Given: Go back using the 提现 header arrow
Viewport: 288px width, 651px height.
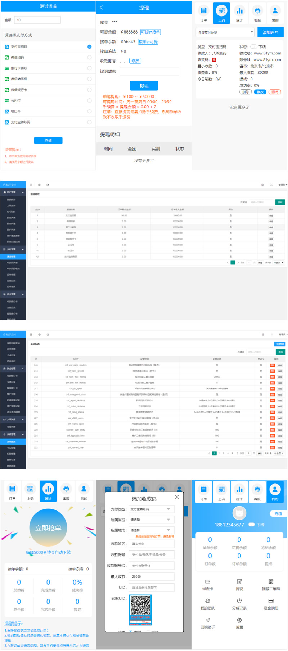Looking at the screenshot, I should [101, 8].
